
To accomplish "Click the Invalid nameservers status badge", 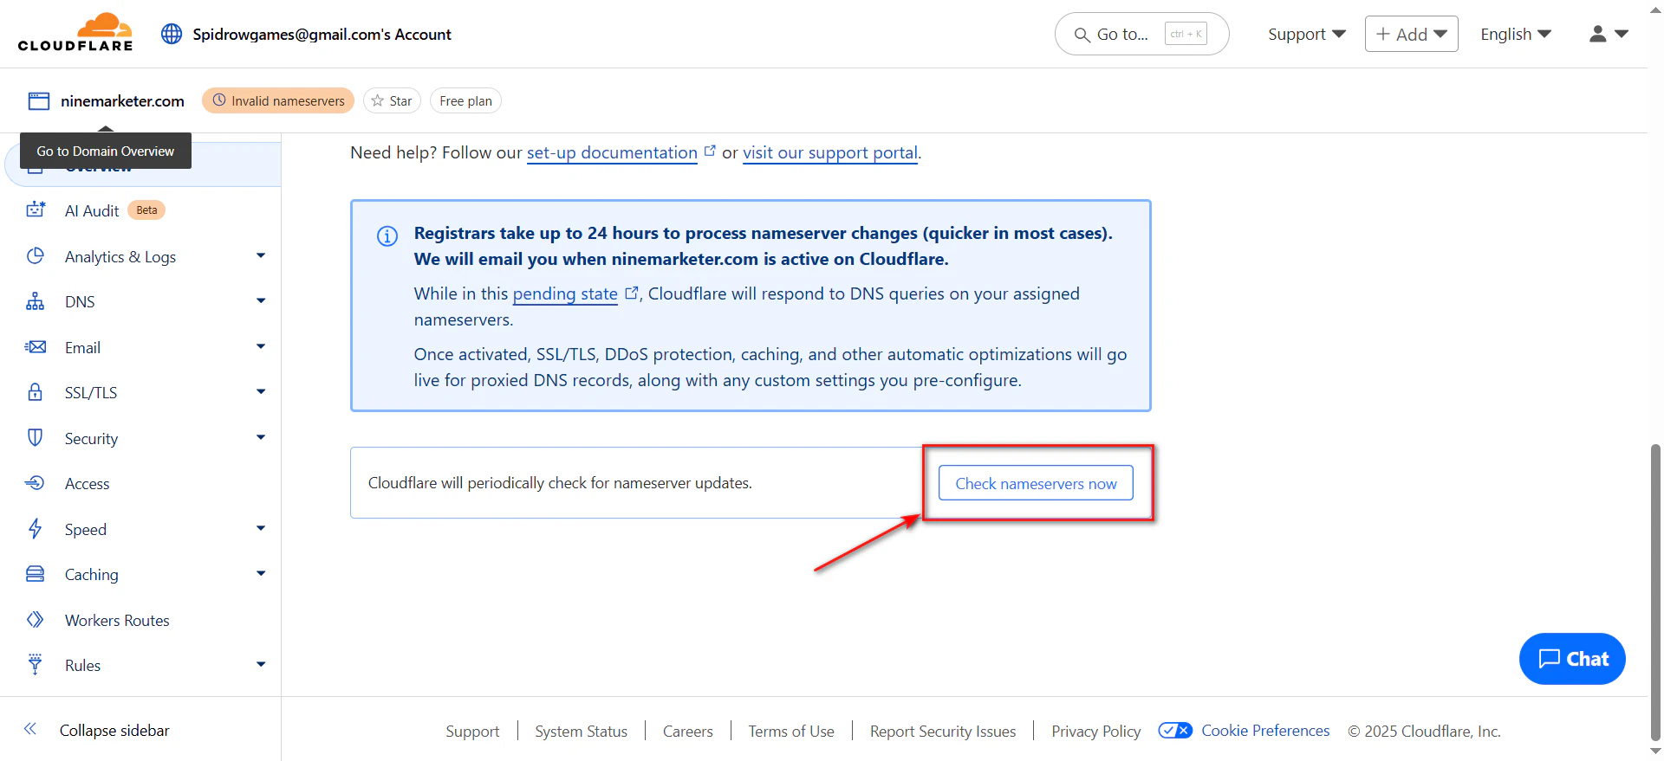I will coord(278,100).
